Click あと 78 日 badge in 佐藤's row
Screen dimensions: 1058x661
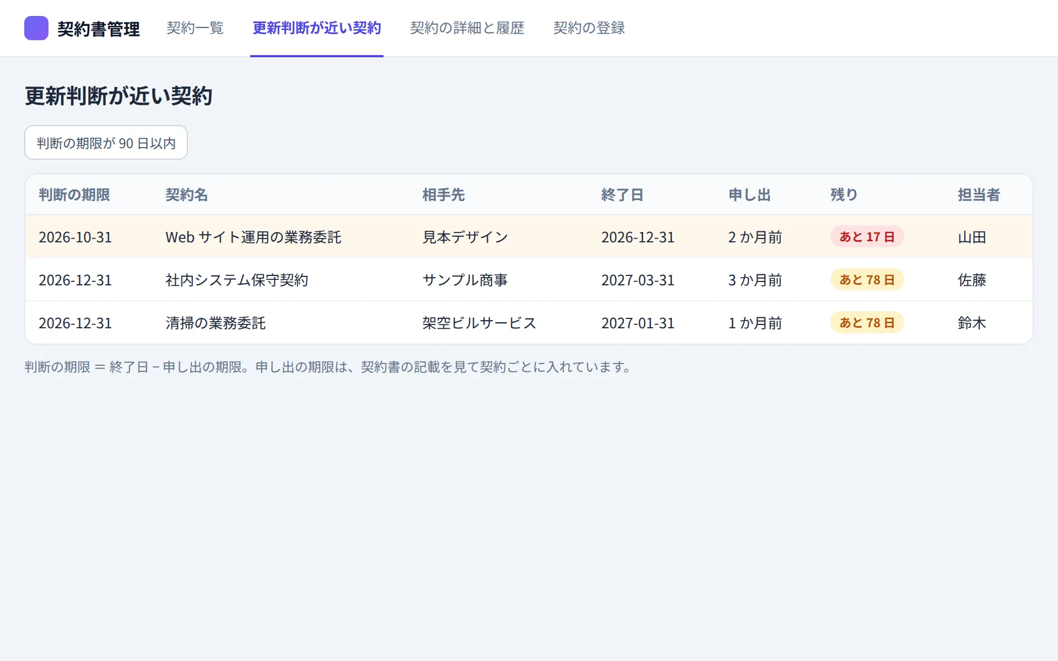pyautogui.click(x=867, y=280)
